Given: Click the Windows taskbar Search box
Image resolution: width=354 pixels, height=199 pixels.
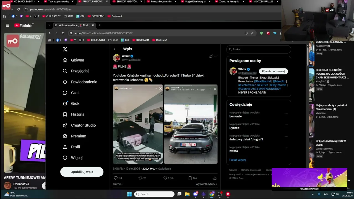Looking at the screenshot, I should [x=154, y=194].
